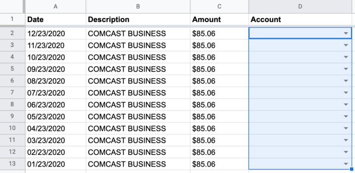Select COMCAST BUSINESS description in row 2
This screenshot has width=355, height=173.
(138, 33)
